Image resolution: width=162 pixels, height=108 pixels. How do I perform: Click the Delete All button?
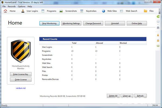[113, 96]
